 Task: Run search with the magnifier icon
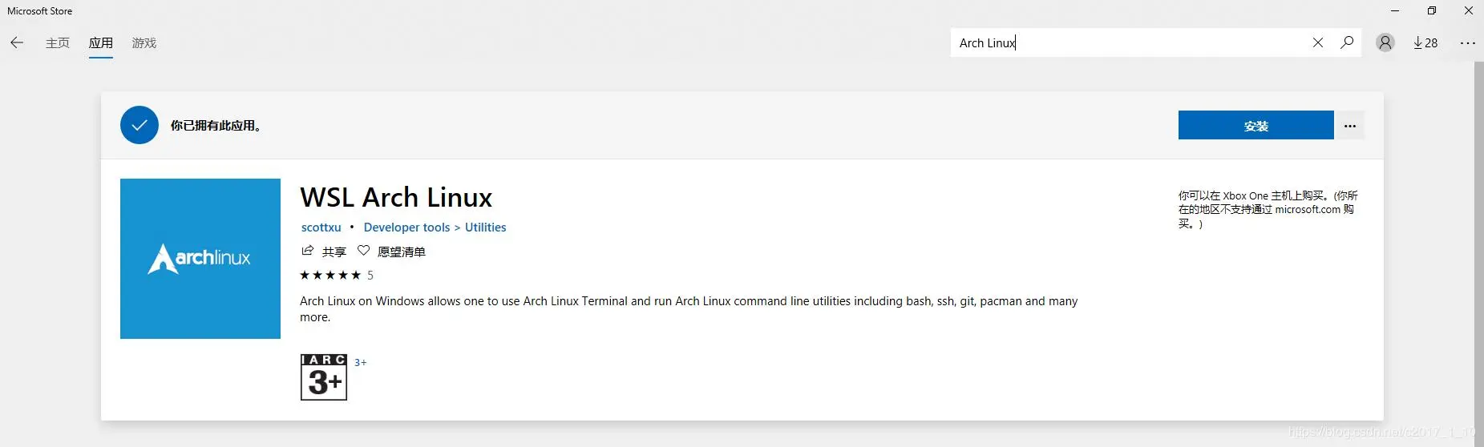pos(1347,42)
